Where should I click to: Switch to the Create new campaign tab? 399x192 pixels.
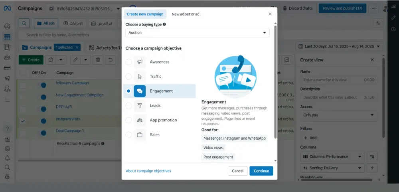[x=145, y=14]
